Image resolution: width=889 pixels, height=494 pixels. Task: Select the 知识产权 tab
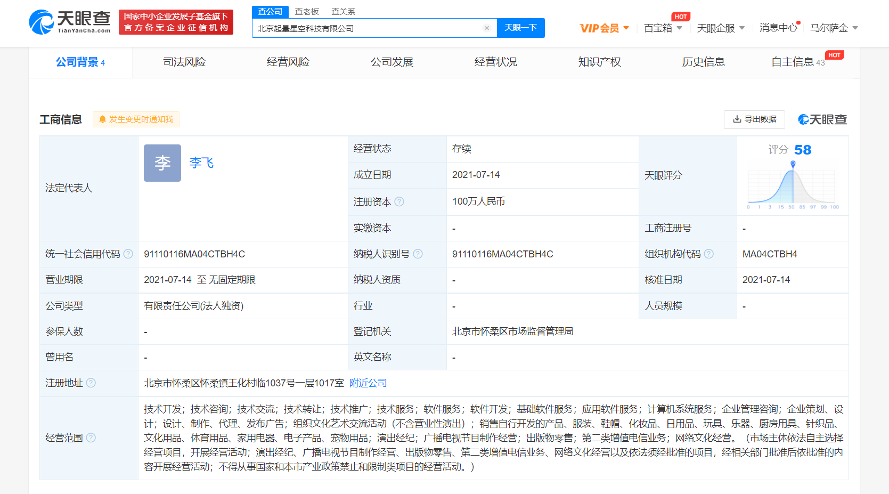click(600, 62)
